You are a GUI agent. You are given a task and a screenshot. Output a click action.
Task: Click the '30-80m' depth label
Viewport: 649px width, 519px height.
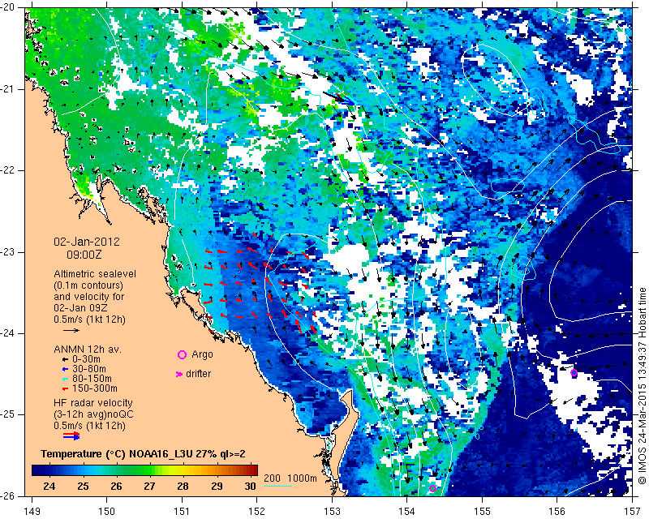pos(88,369)
